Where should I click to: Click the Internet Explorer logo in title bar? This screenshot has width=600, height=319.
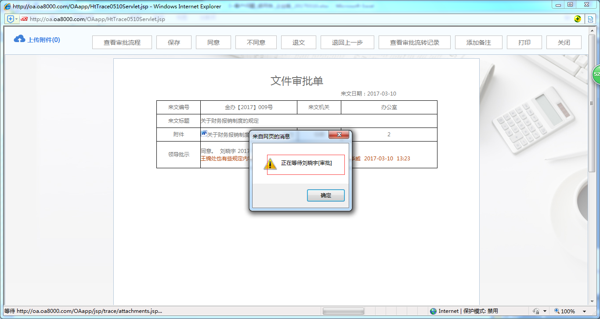point(7,6)
